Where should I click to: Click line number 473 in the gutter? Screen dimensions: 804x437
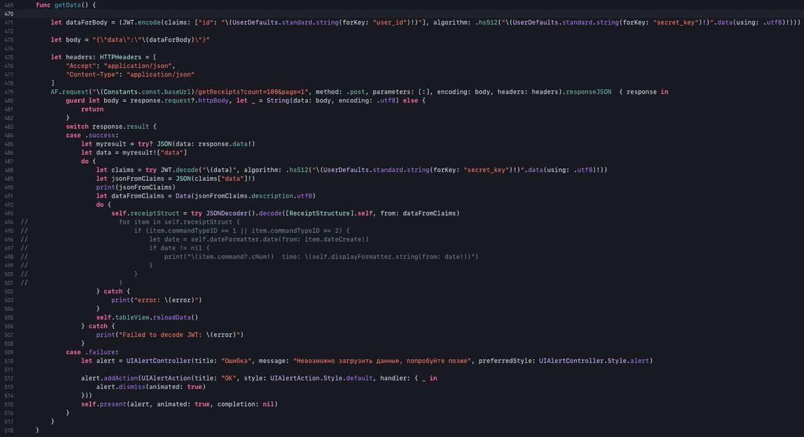coord(8,40)
